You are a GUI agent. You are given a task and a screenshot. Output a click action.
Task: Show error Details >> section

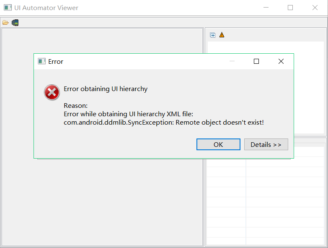click(x=266, y=144)
